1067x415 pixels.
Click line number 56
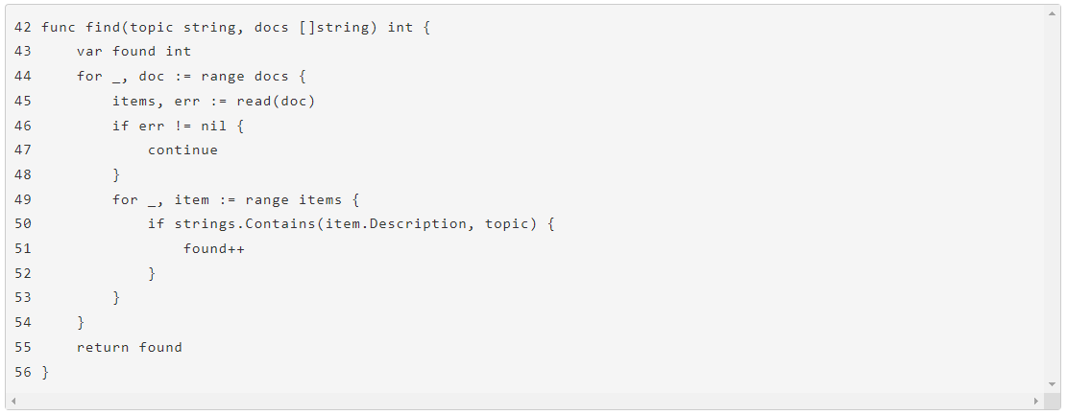click(23, 372)
